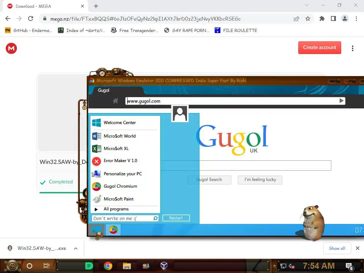Open a new Chrome tab
Screen dimensions: 364x273
coord(96,6)
